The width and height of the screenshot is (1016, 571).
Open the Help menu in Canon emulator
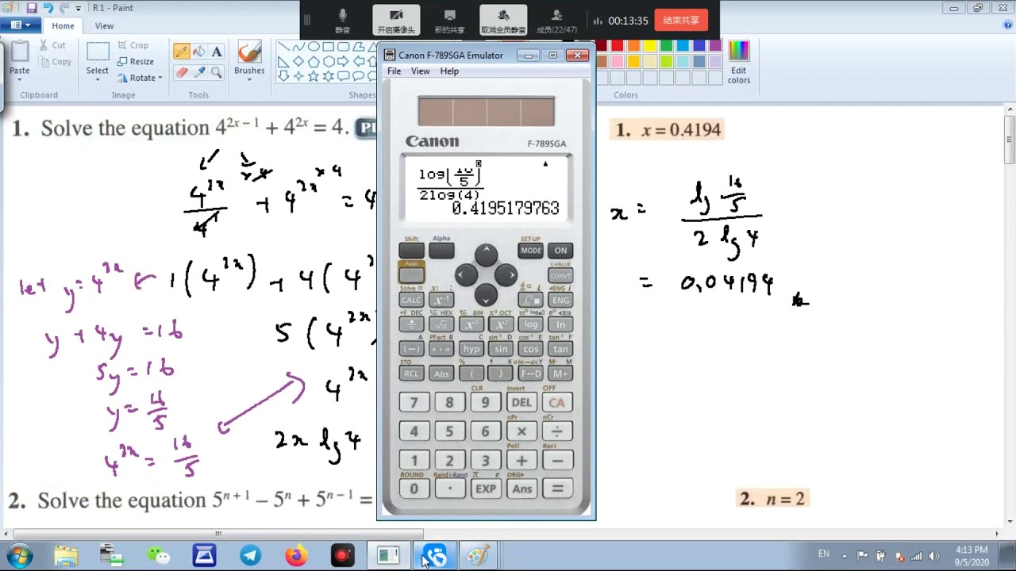(x=449, y=71)
